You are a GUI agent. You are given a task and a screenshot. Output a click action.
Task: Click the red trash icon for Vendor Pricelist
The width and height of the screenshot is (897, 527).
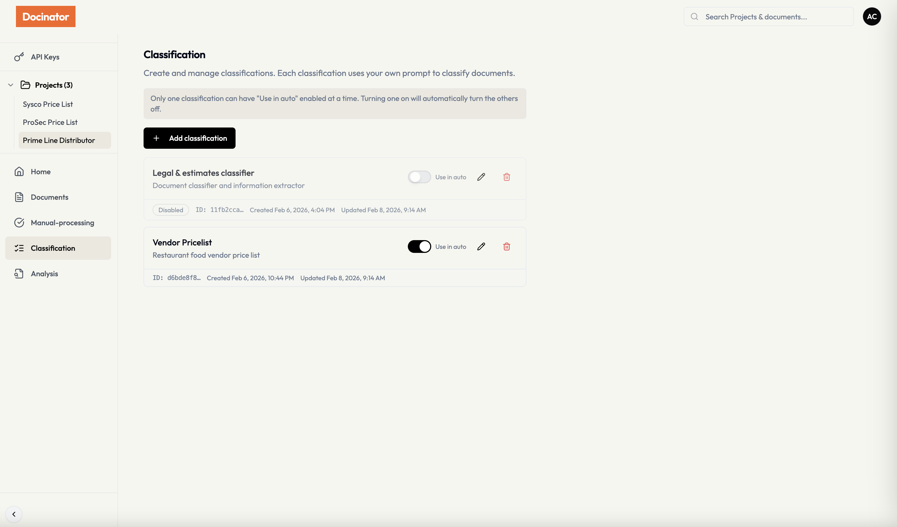point(506,246)
